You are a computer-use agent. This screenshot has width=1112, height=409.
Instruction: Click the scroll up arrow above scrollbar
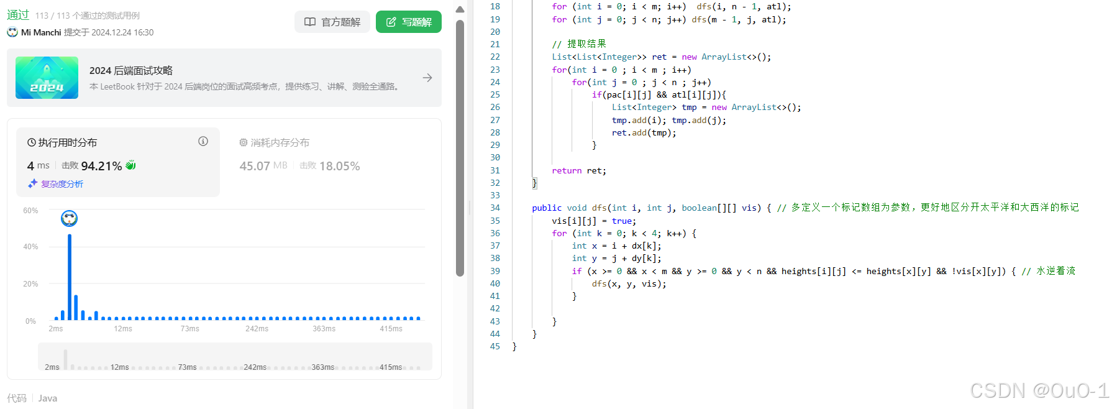click(460, 9)
